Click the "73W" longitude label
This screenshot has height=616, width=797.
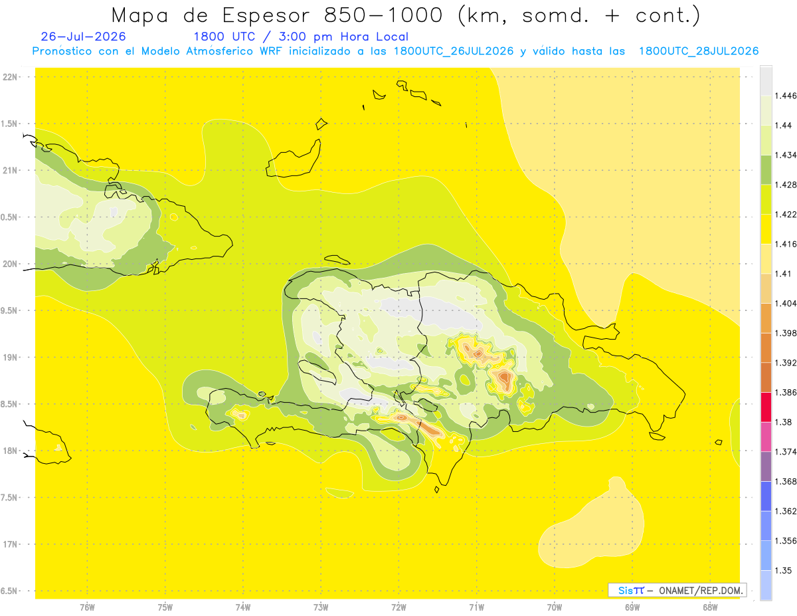point(321,607)
